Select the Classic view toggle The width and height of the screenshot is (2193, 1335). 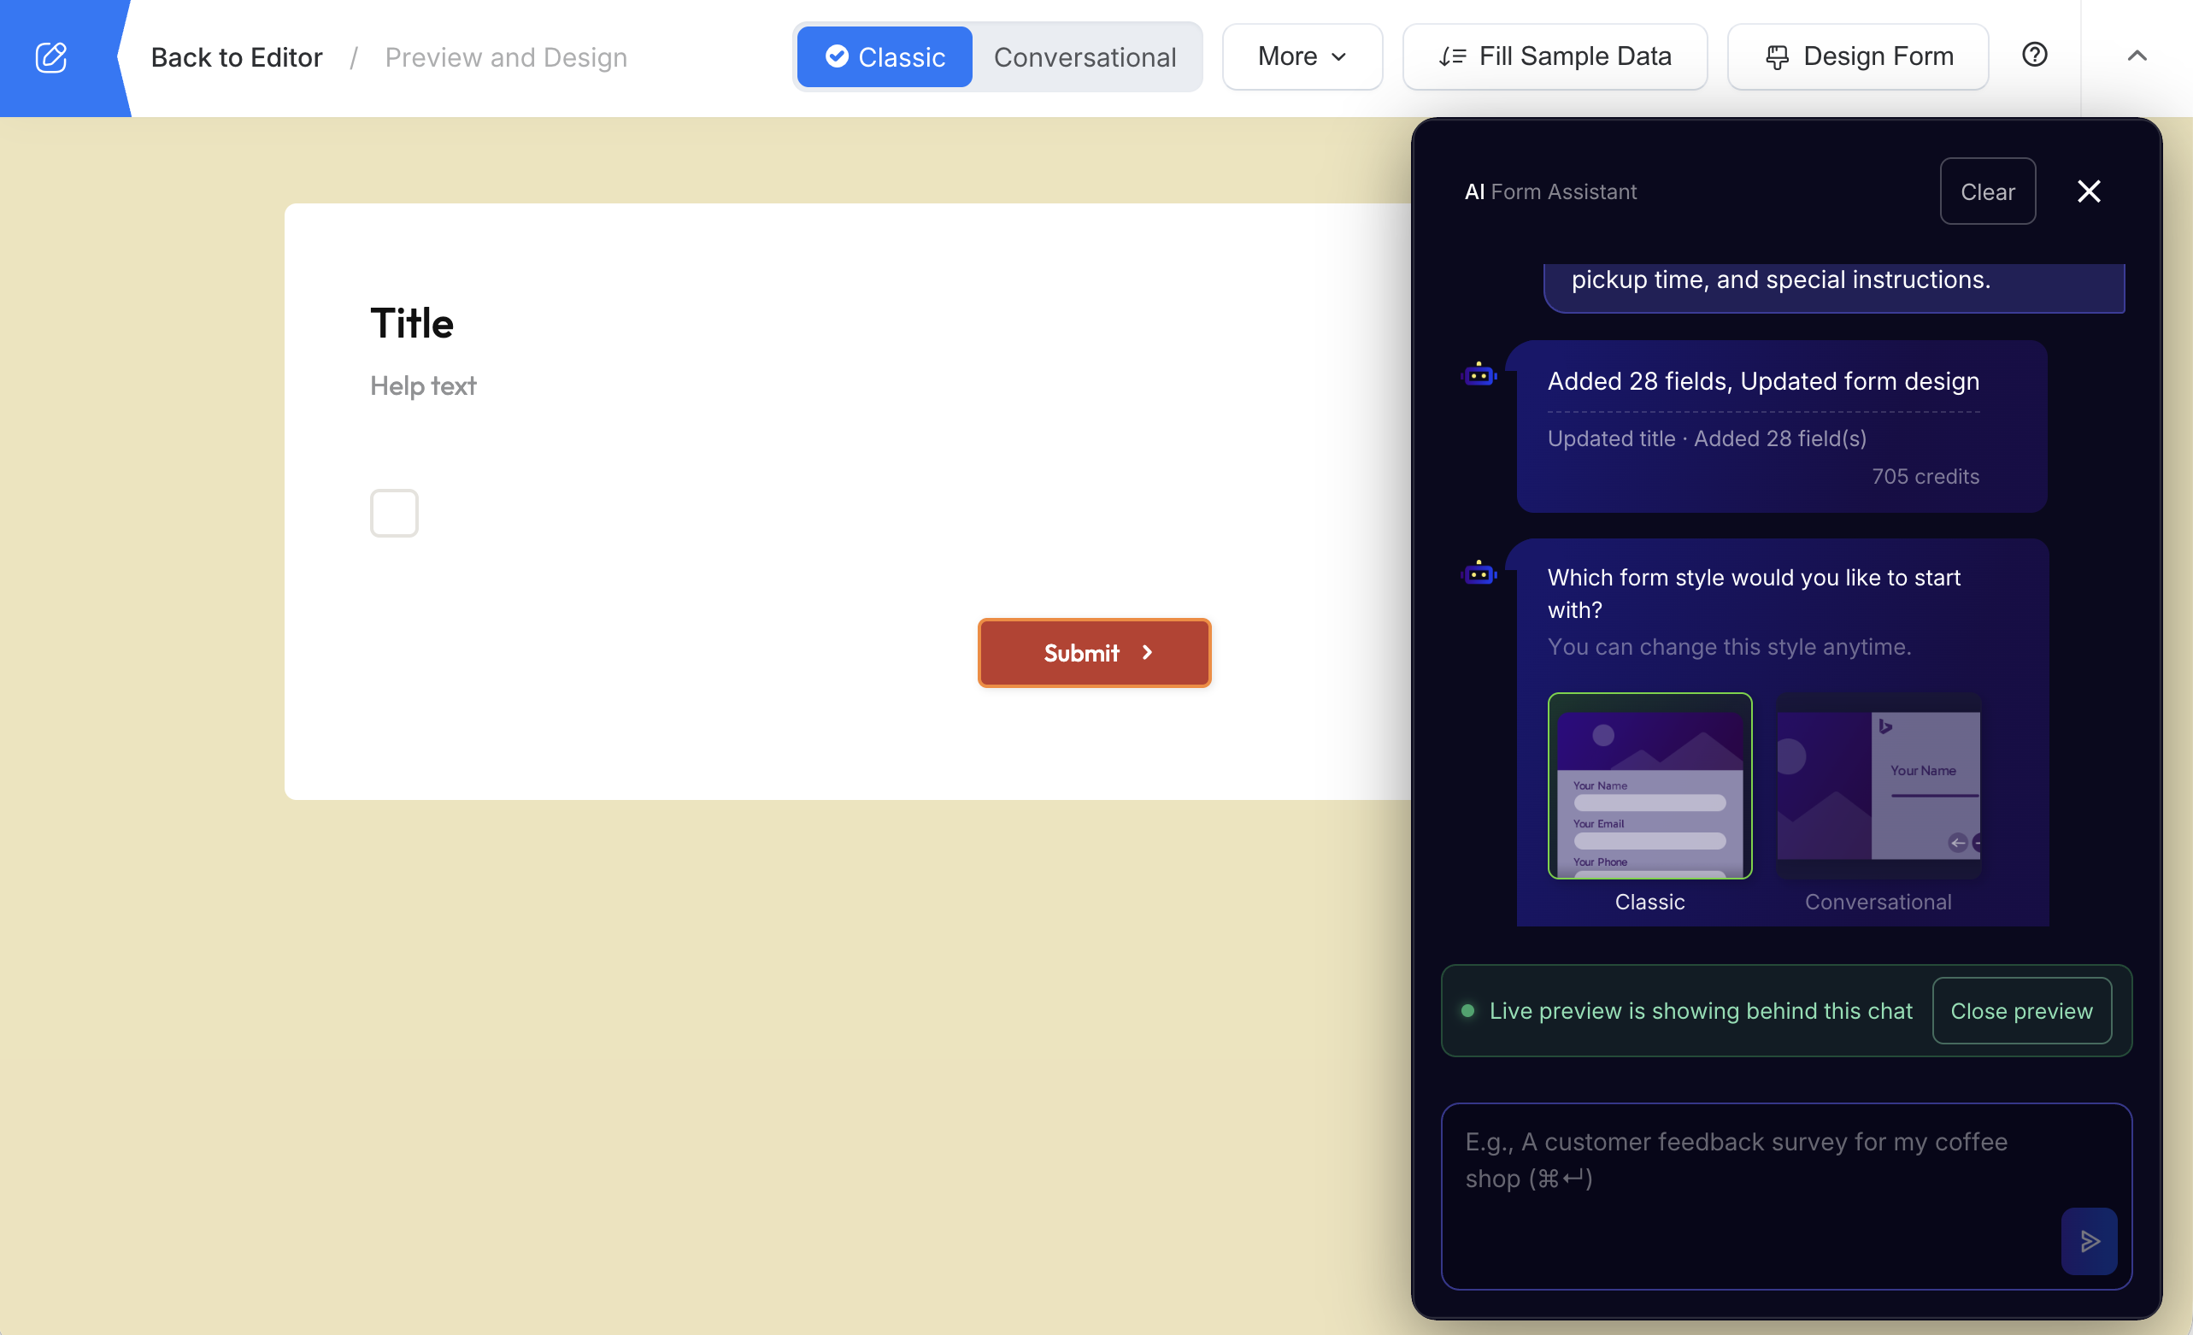[x=885, y=57]
